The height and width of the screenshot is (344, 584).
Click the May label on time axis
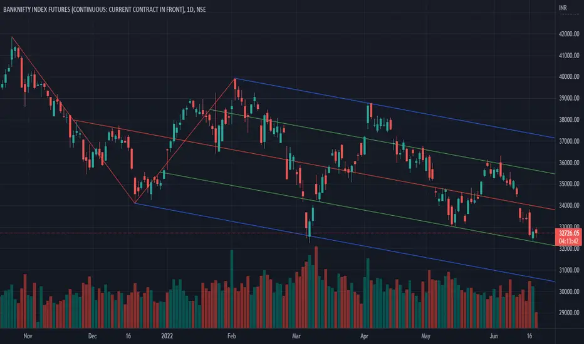(x=425, y=336)
